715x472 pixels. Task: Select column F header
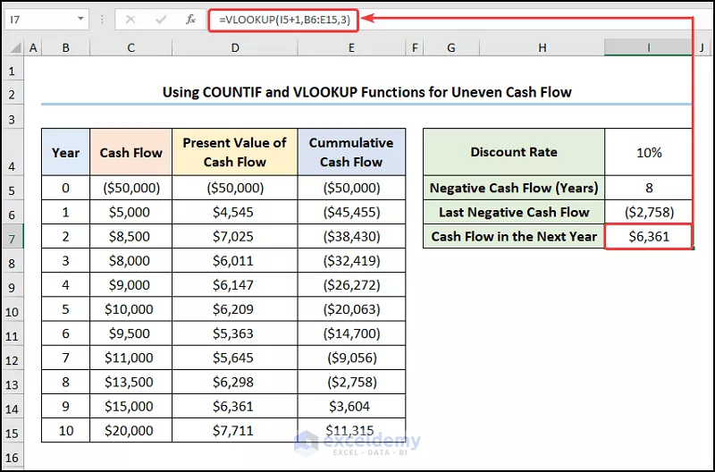point(414,47)
